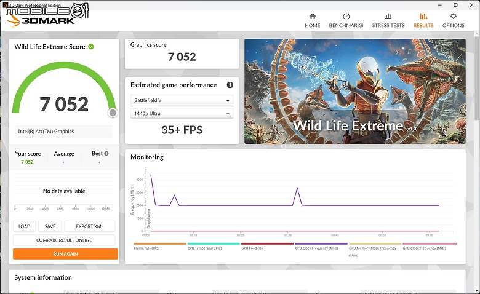
Task: Click the 3DMark title bar app icon
Action: [5, 5]
